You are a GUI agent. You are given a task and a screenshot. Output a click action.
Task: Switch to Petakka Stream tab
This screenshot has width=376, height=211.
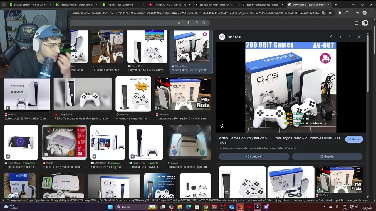[x=77, y=5]
